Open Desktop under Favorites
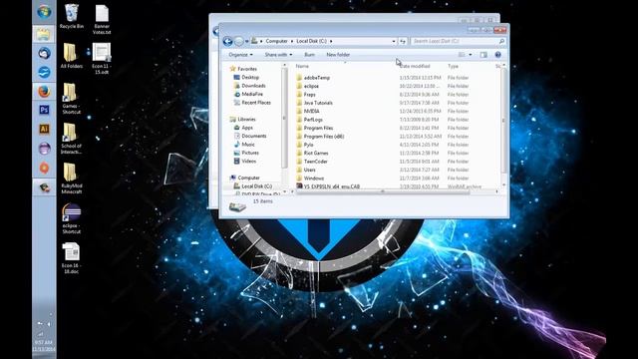 point(250,77)
